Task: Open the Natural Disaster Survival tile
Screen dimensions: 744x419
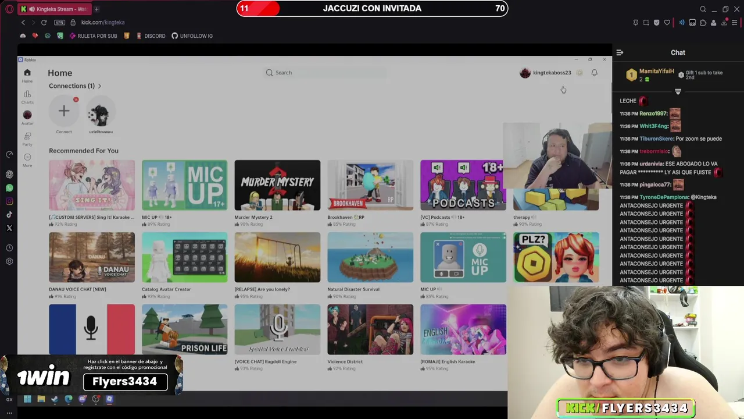Action: click(x=370, y=257)
